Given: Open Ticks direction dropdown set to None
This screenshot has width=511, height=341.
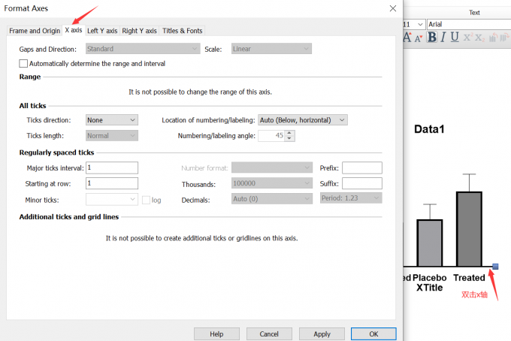Looking at the screenshot, I should [x=112, y=120].
